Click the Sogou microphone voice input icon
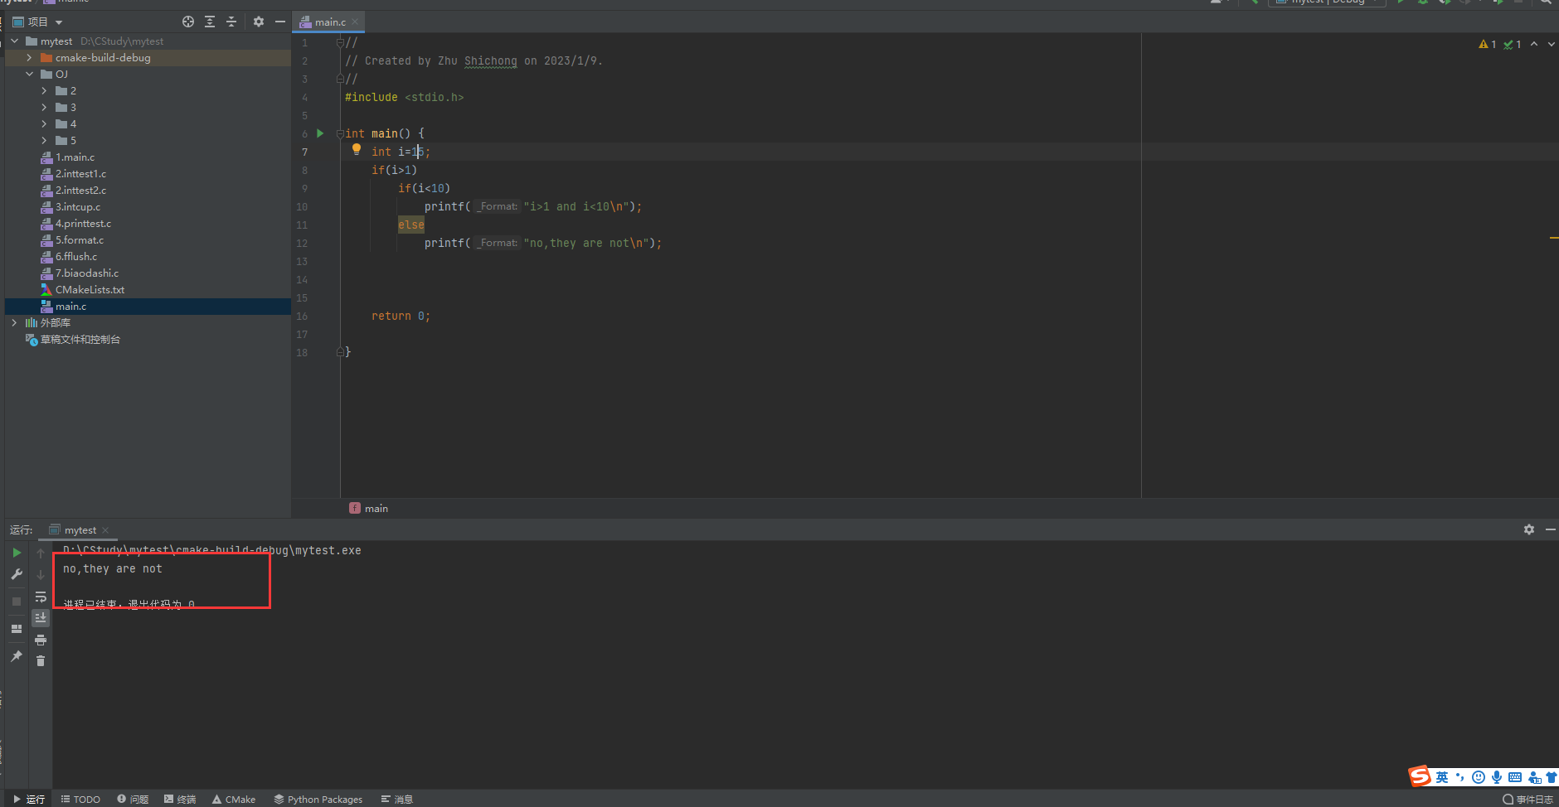1559x807 pixels. coord(1497,777)
